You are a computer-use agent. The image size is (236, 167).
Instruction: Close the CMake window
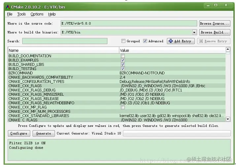point(226,5)
